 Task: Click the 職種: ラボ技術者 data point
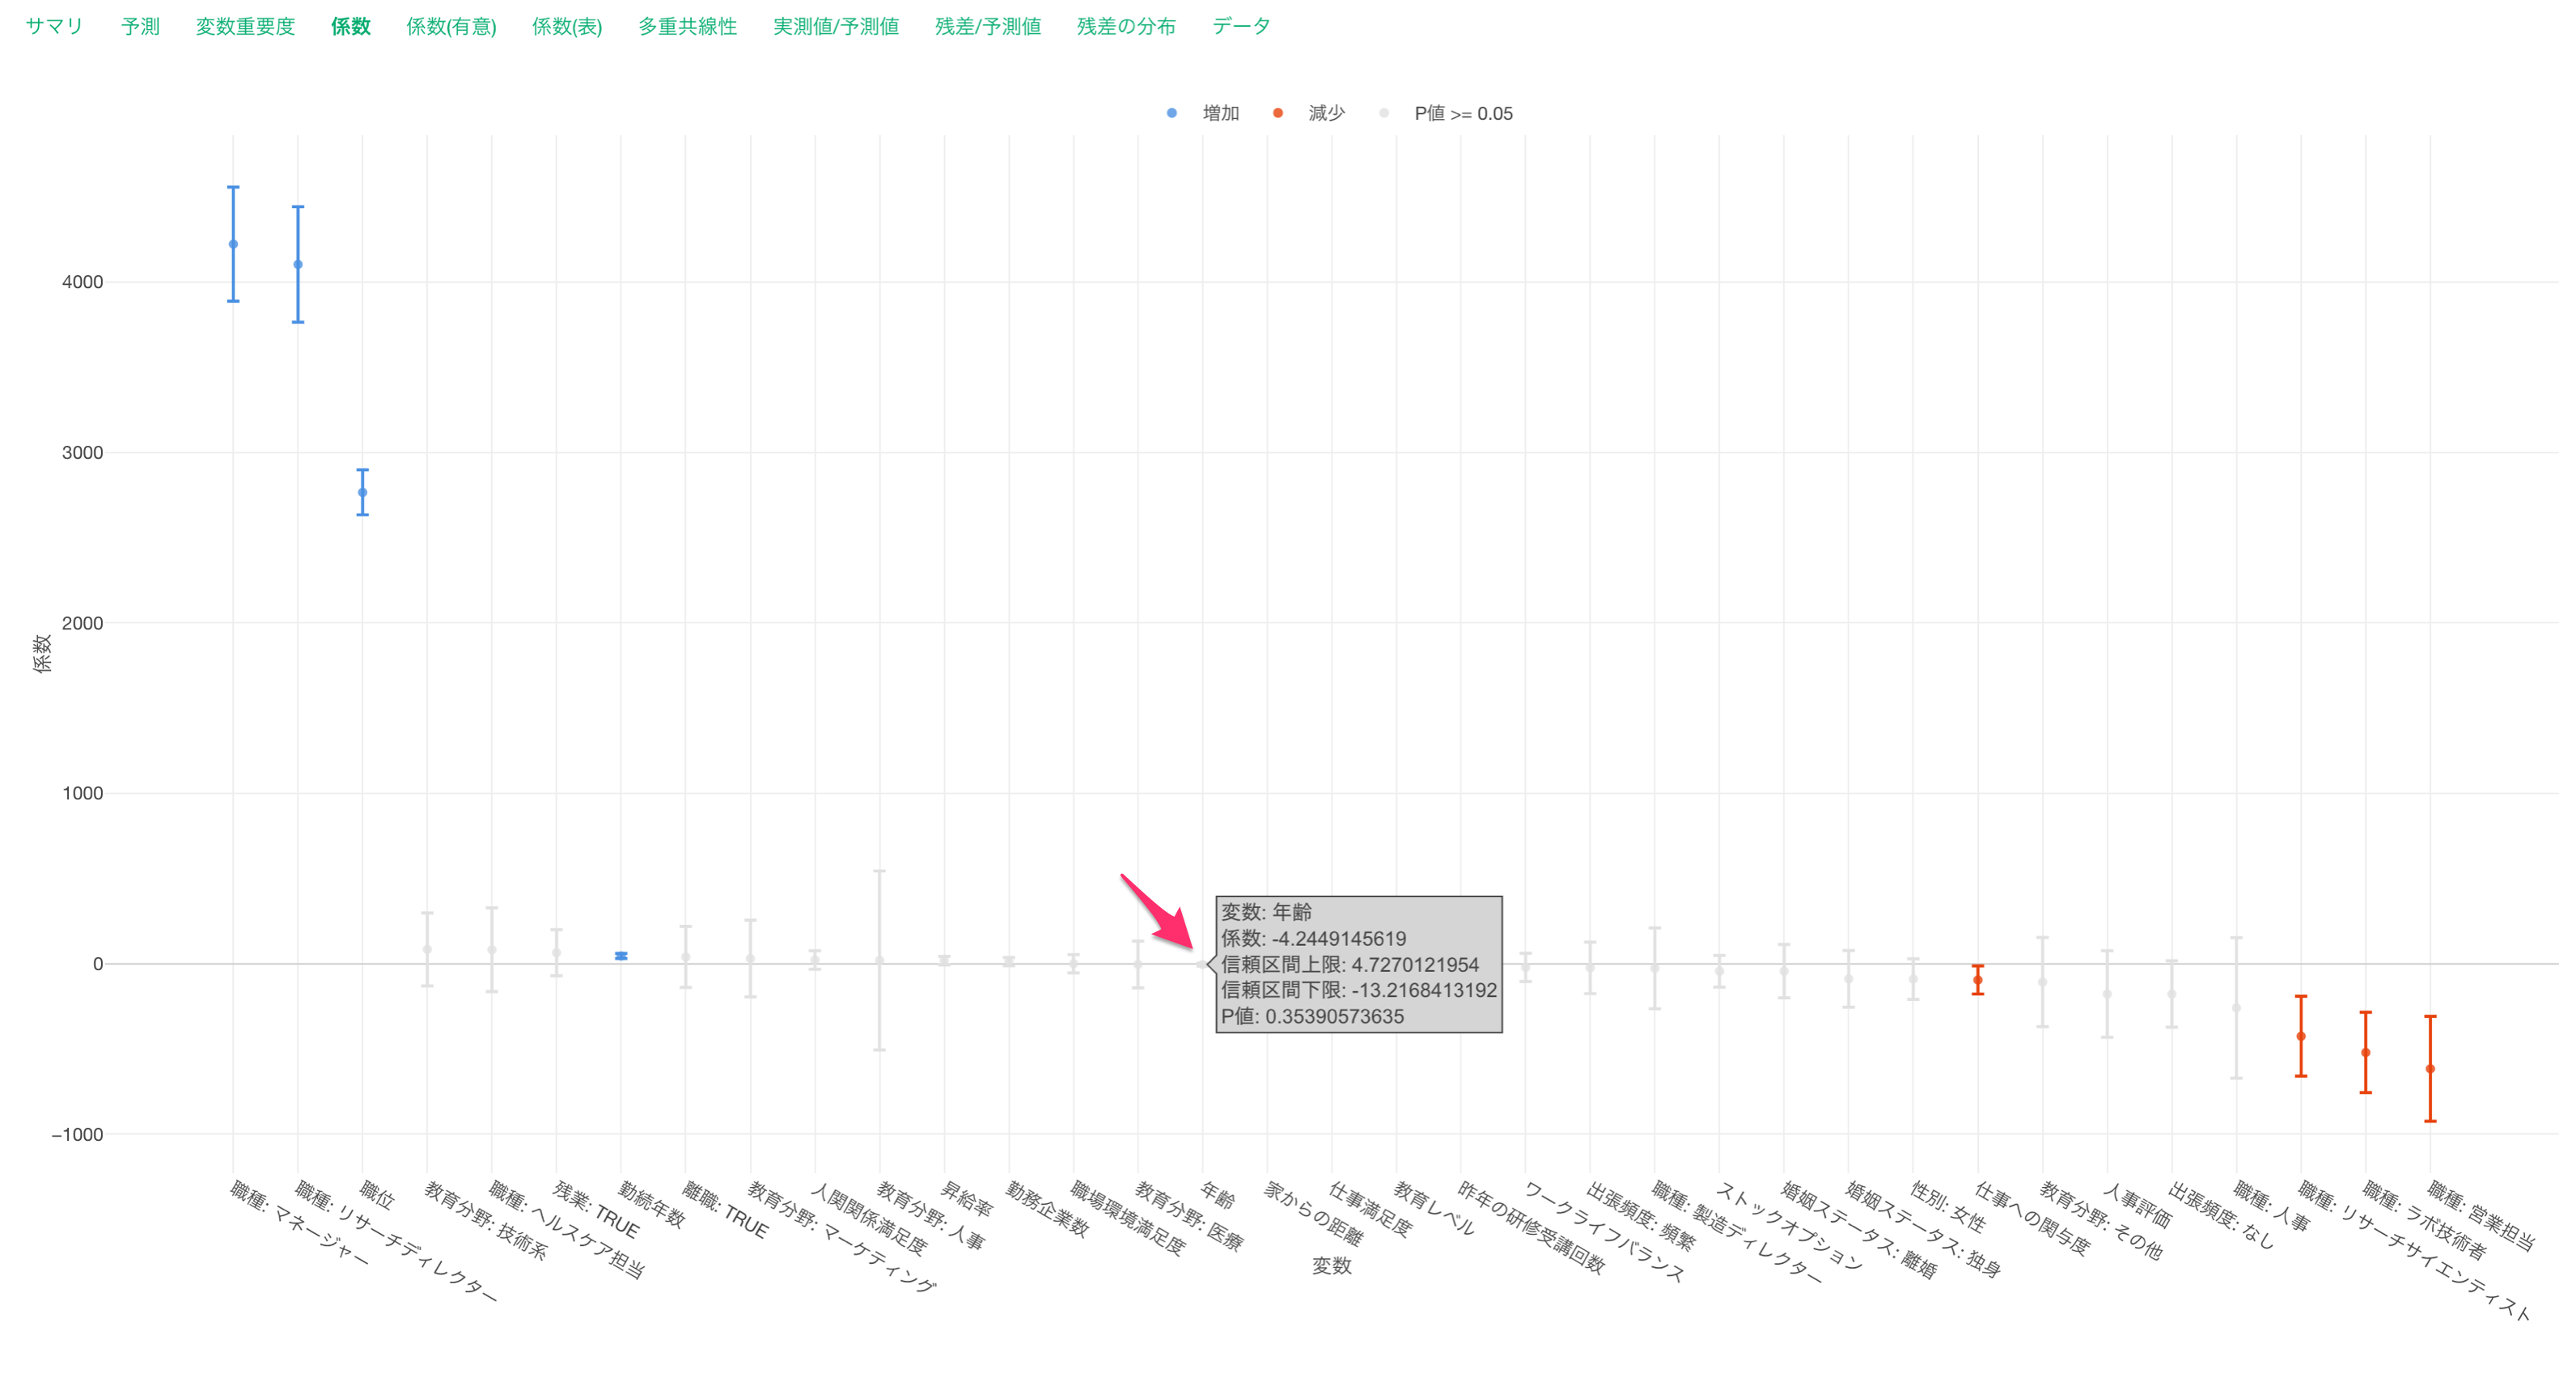pyautogui.click(x=2366, y=1052)
